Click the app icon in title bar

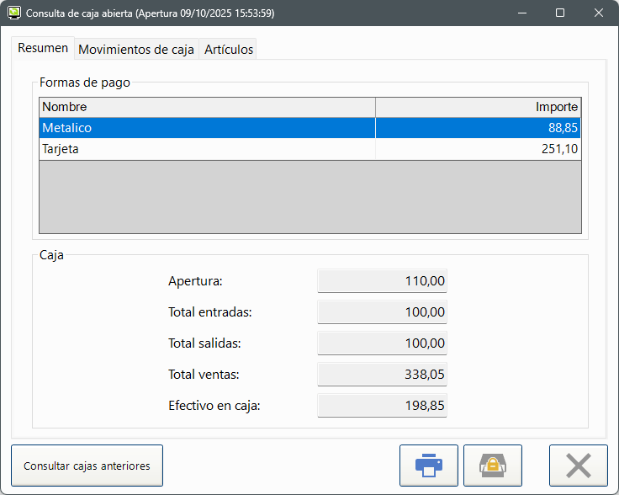click(x=14, y=13)
